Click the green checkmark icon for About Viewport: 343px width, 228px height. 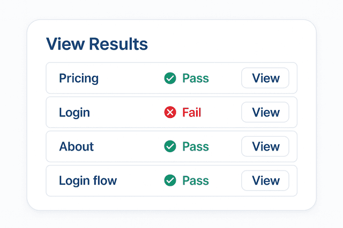[170, 146]
